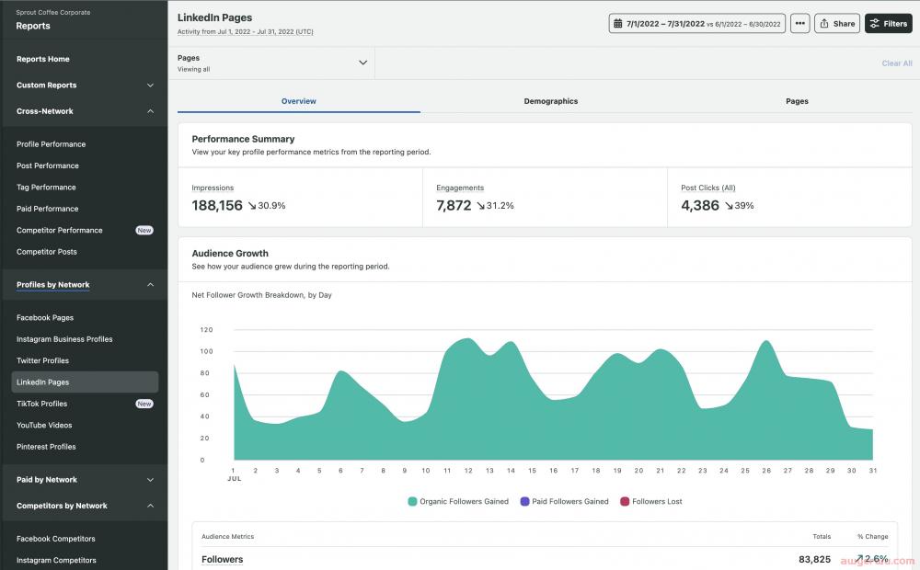The width and height of the screenshot is (920, 570).
Task: Click the 83,825 followers total
Action: [x=814, y=560]
